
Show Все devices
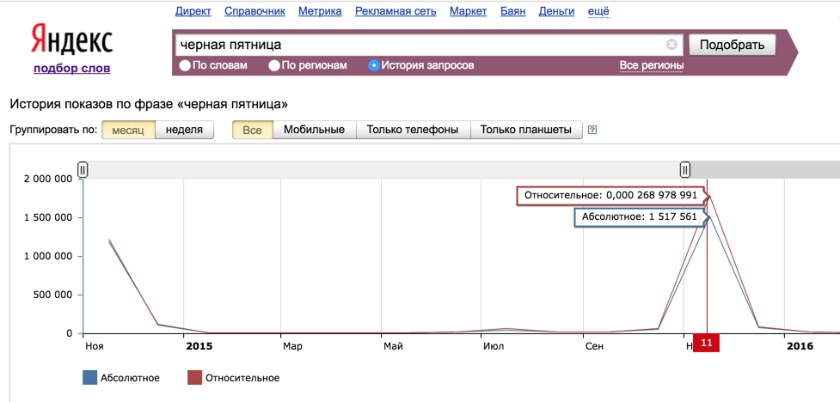[x=252, y=130]
